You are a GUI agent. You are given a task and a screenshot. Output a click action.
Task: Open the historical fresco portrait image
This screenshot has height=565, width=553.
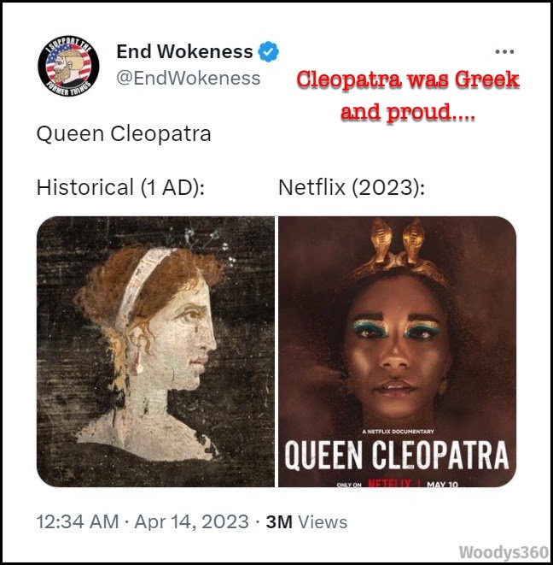[x=155, y=351]
